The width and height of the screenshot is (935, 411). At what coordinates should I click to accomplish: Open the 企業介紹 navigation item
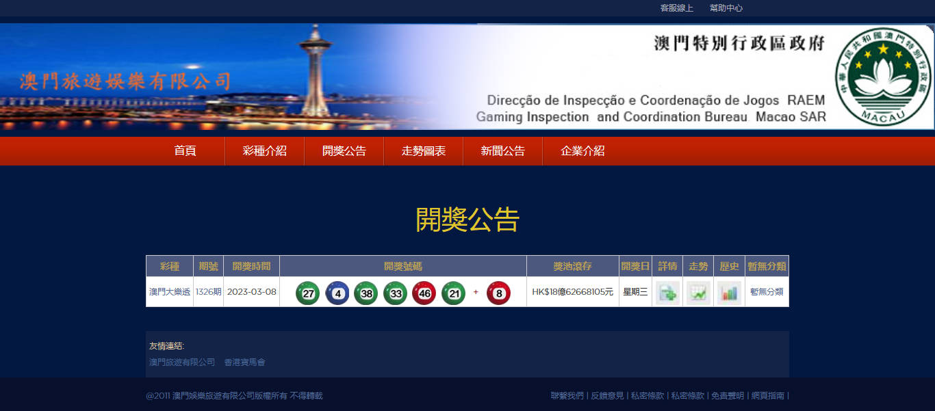coord(582,151)
